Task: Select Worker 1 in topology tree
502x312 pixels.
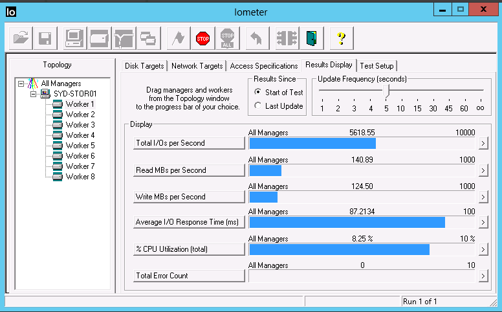Action: click(x=80, y=104)
